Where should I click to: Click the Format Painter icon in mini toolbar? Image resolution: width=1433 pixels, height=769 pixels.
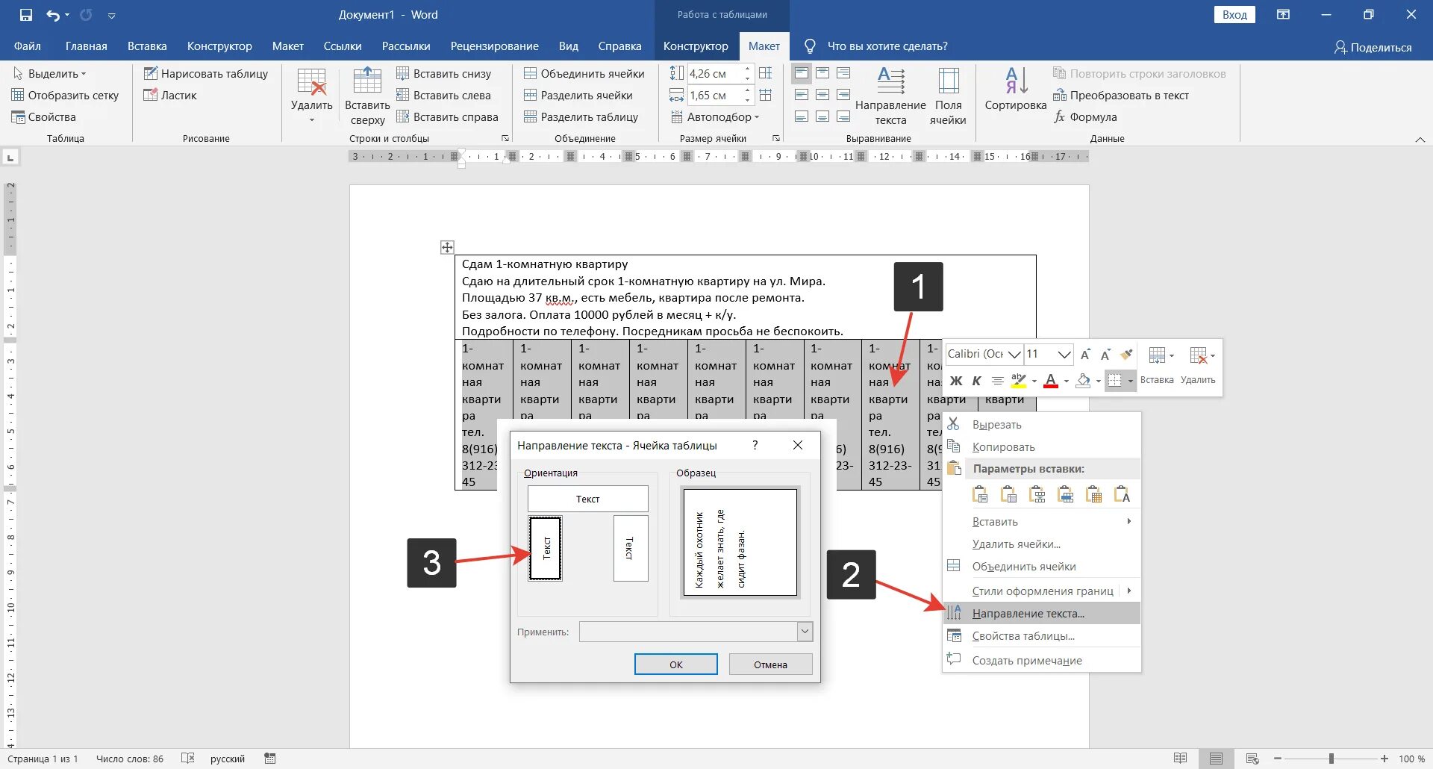point(1127,354)
